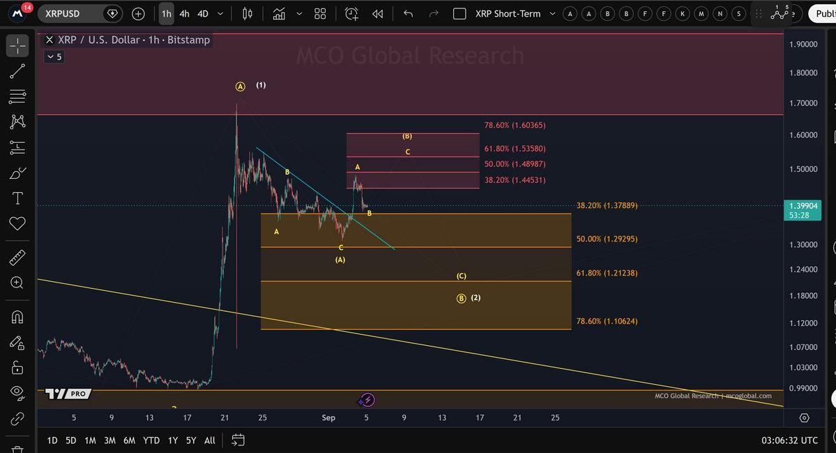Add a symbol with the plus button

coord(138,14)
